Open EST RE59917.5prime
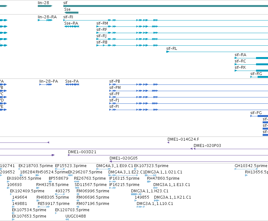The width and height of the screenshot is (268, 221). tap(54, 204)
